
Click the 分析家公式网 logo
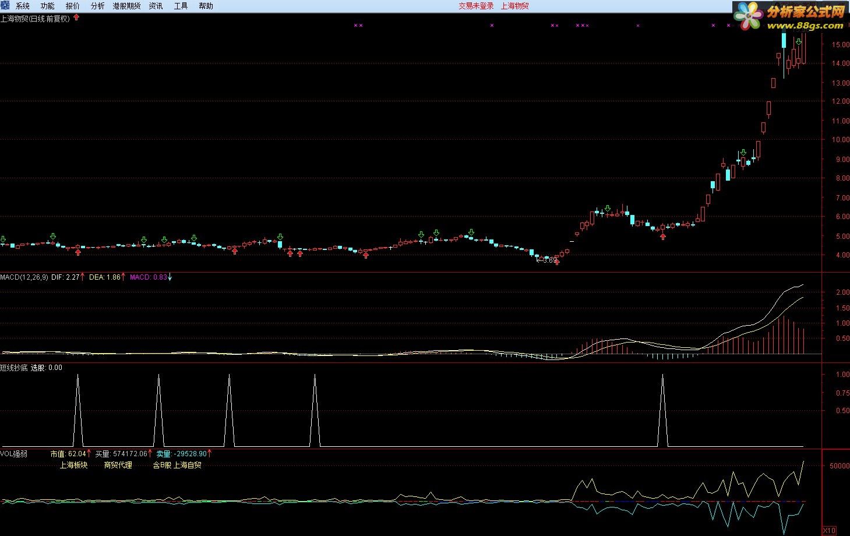[789, 17]
